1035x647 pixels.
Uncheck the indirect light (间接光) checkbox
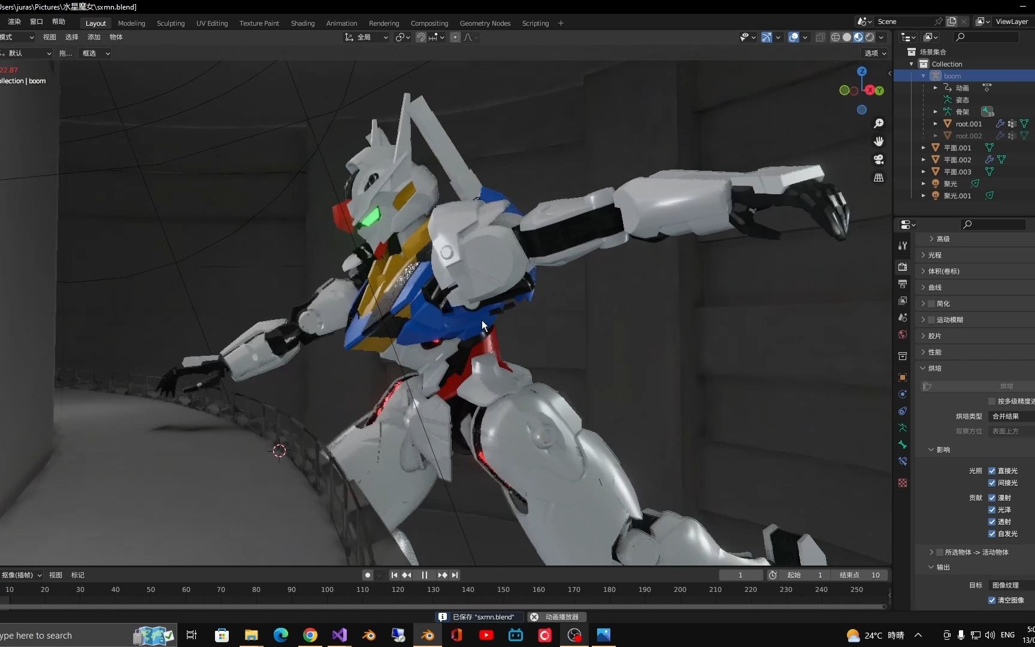pos(992,483)
